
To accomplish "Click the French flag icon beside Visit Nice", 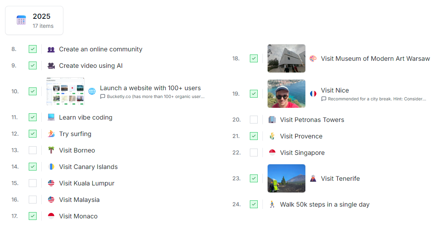I will (313, 94).
